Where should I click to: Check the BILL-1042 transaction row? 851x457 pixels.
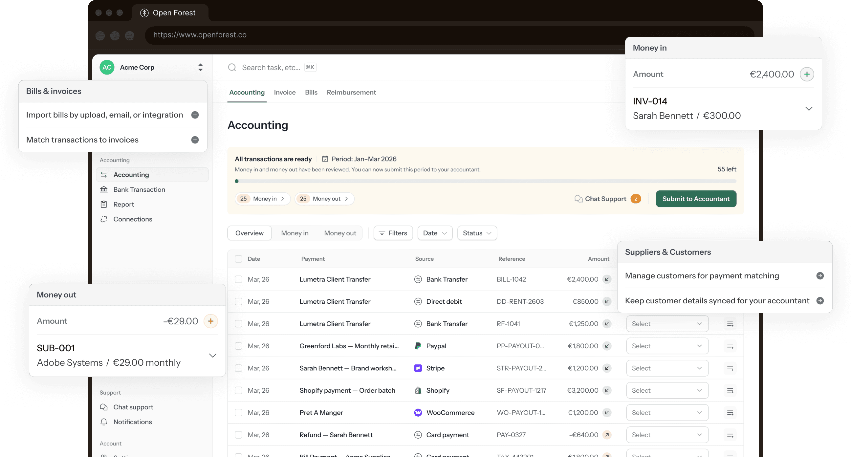click(238, 280)
